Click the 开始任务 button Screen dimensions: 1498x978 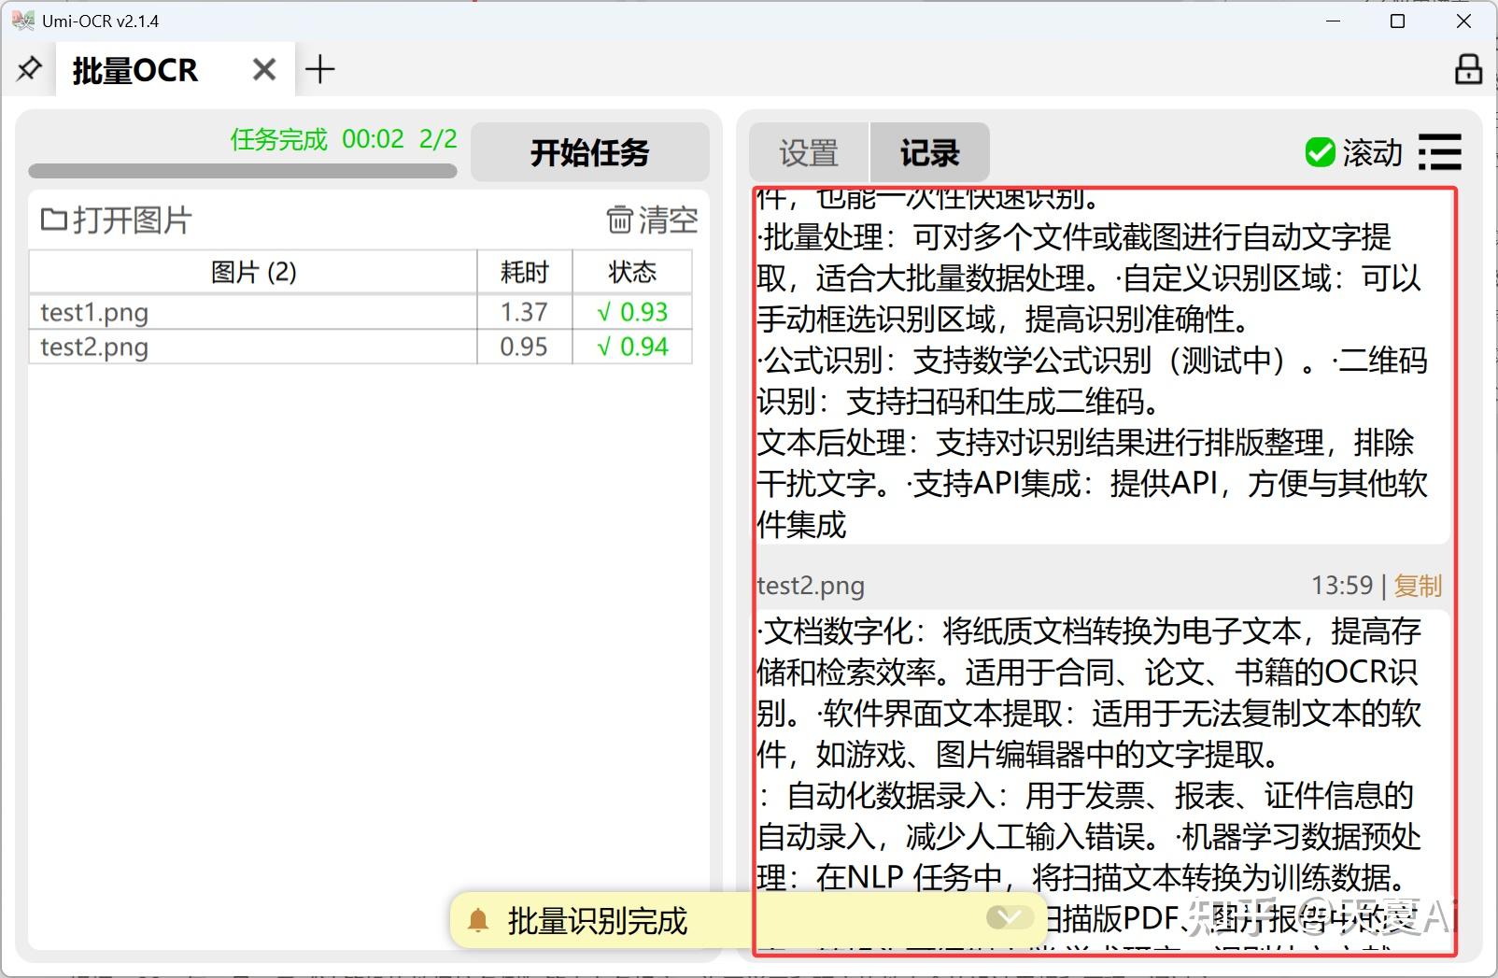point(589,152)
